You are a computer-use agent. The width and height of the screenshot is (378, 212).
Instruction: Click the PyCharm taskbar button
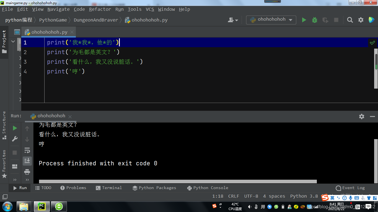(42, 206)
